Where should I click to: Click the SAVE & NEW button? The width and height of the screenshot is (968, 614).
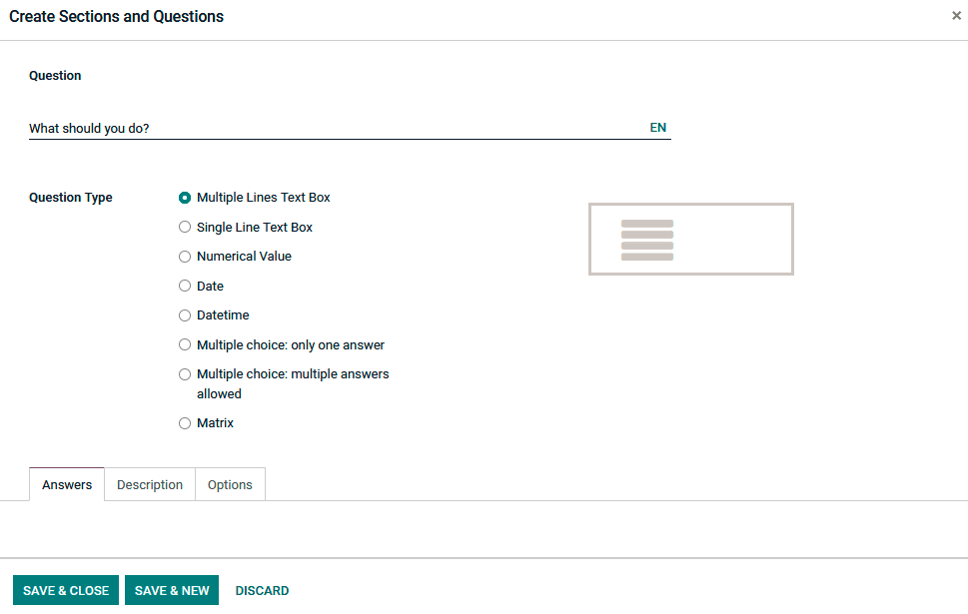(x=171, y=590)
